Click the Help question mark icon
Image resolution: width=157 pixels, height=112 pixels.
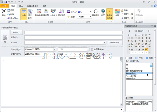pos(155,6)
